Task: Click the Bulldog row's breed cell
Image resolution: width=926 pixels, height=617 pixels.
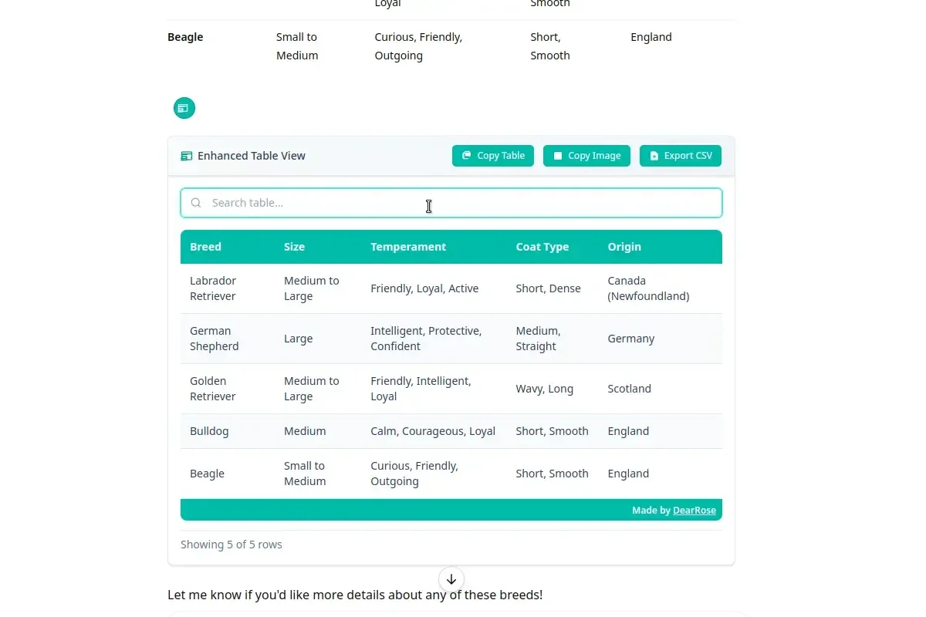Action: 209,431
